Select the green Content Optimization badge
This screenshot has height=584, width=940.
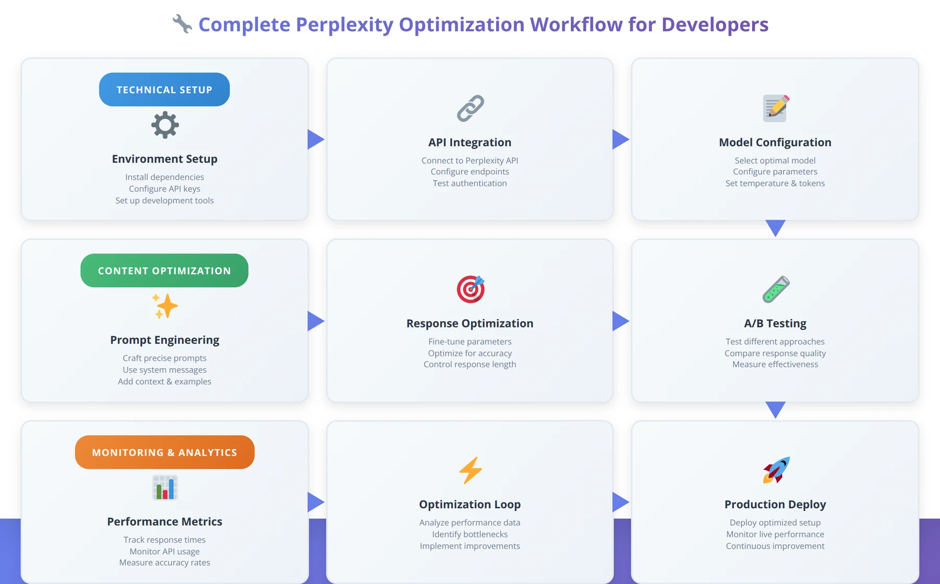[164, 271]
